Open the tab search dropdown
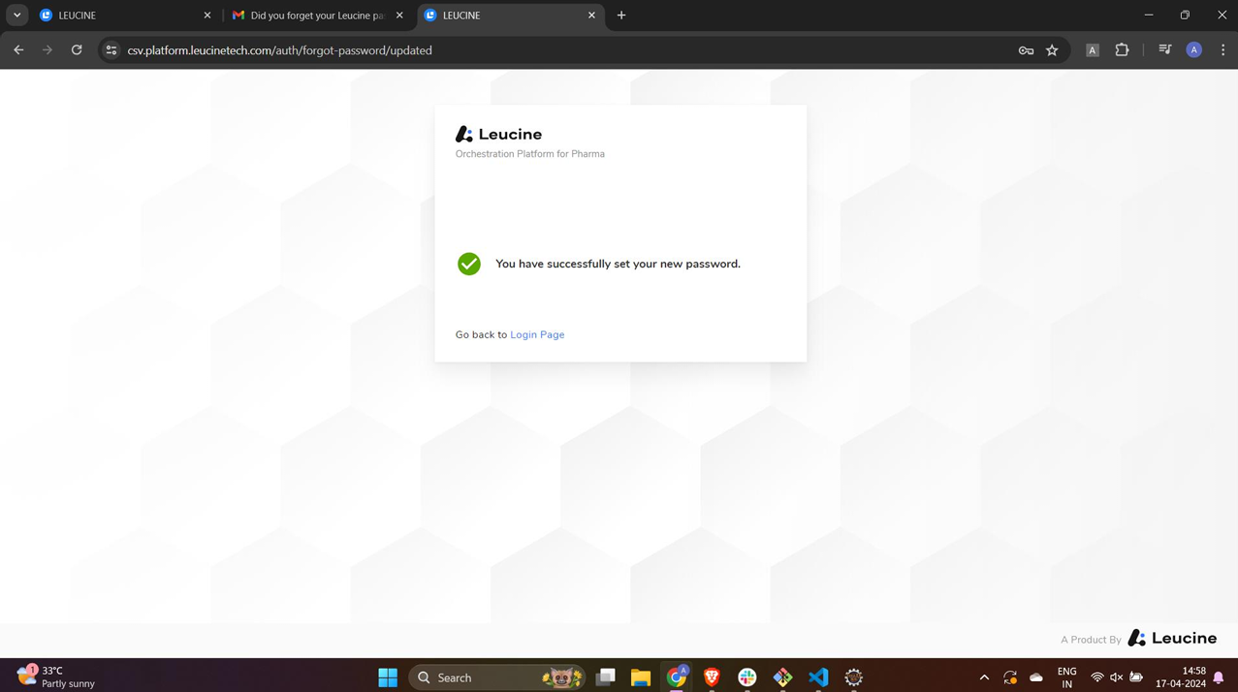The image size is (1238, 692). point(17,16)
